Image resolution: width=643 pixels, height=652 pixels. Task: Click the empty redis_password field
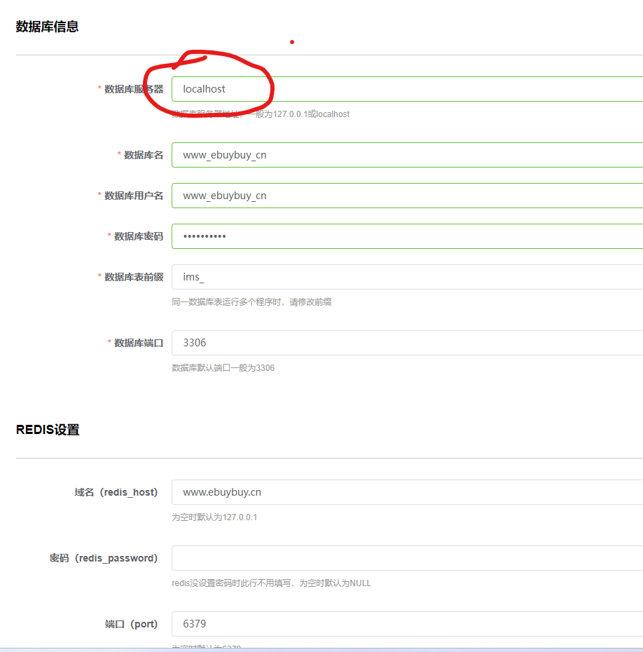pyautogui.click(x=407, y=558)
